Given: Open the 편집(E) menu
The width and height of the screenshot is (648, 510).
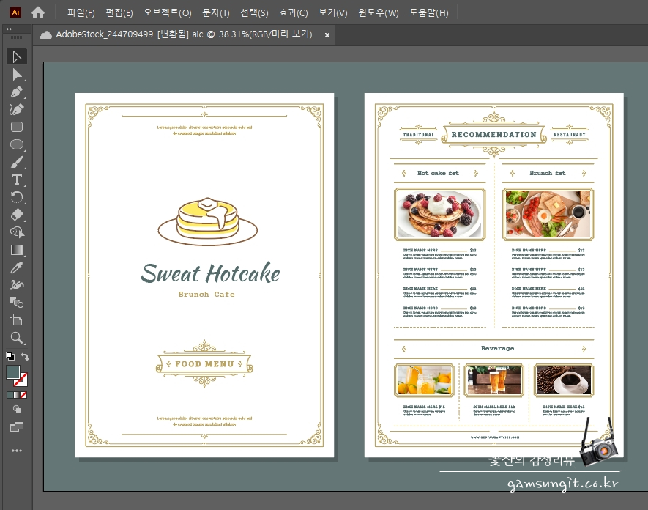Looking at the screenshot, I should tap(119, 12).
